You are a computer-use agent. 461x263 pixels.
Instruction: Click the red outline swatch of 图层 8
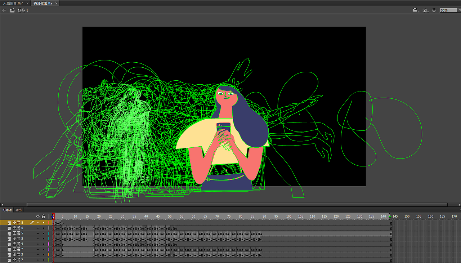pos(49,223)
